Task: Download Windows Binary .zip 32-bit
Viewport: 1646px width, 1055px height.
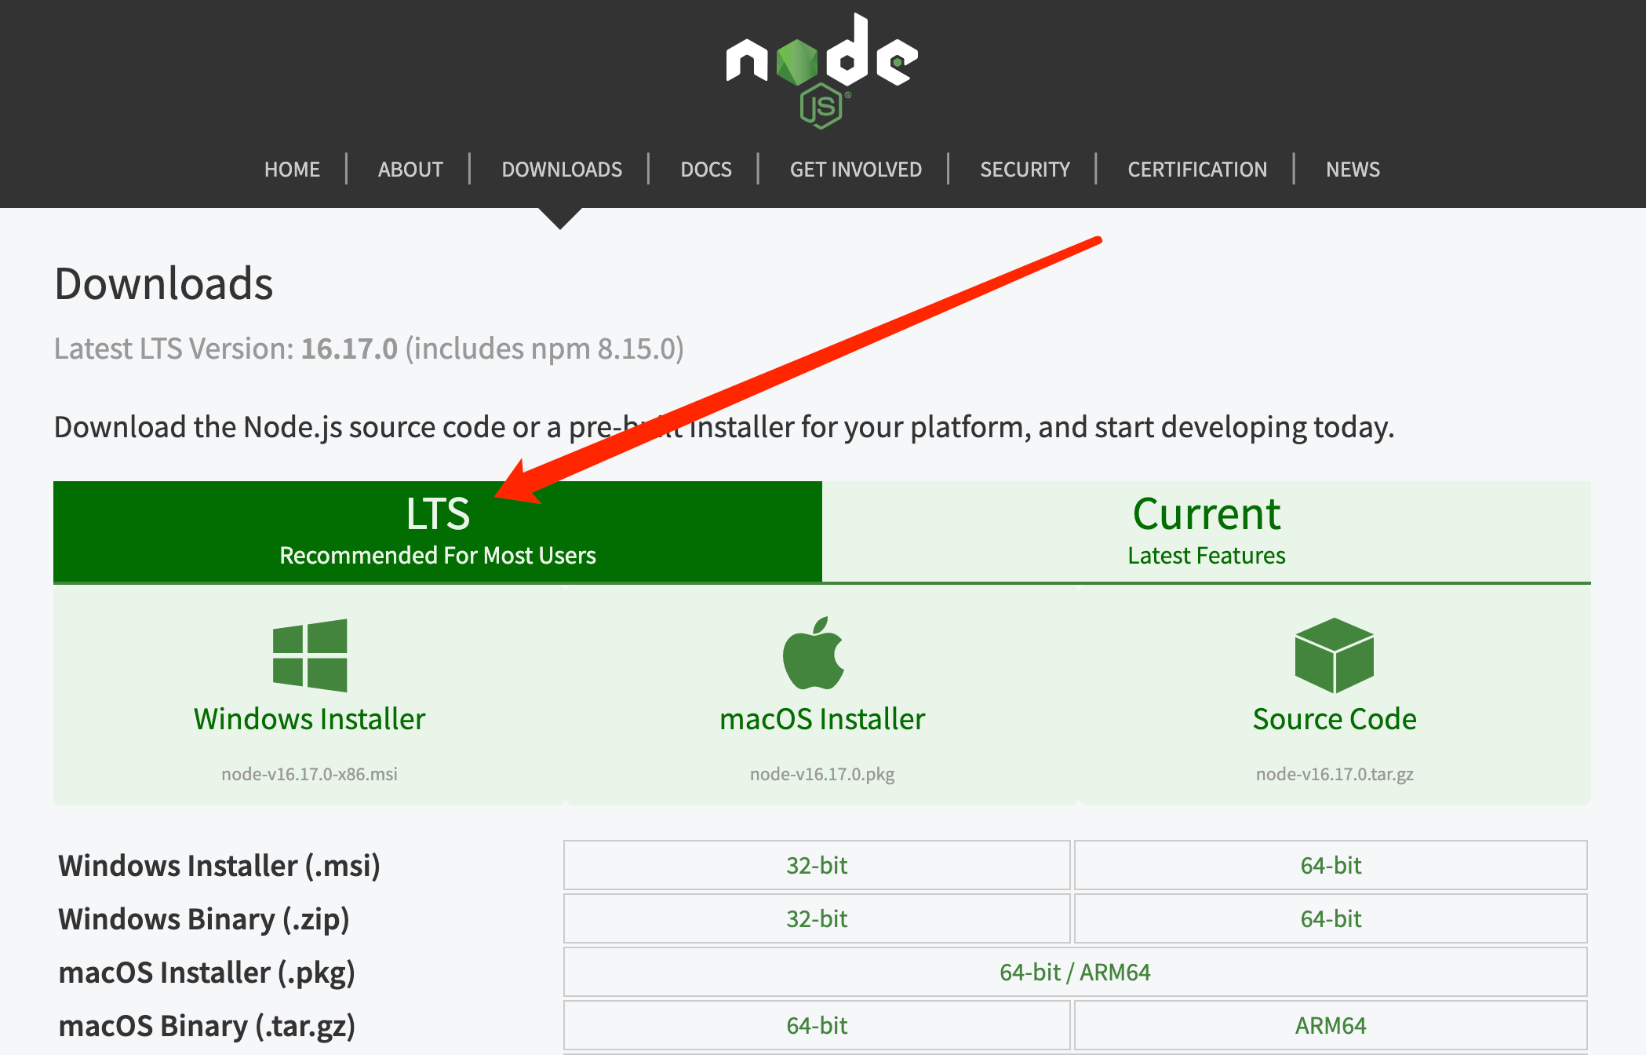Action: 817,918
